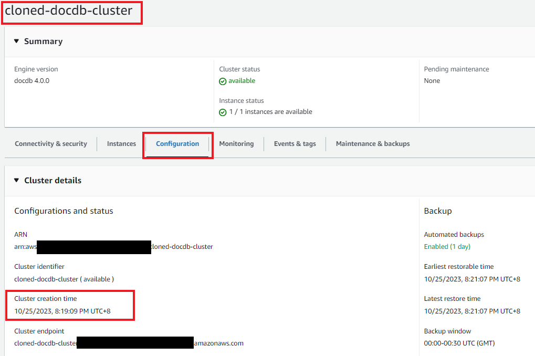Click the Instance status label

coord(241,101)
